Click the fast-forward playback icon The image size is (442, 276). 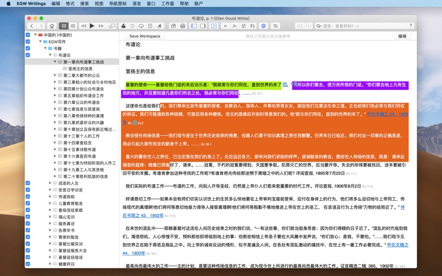tap(101, 26)
